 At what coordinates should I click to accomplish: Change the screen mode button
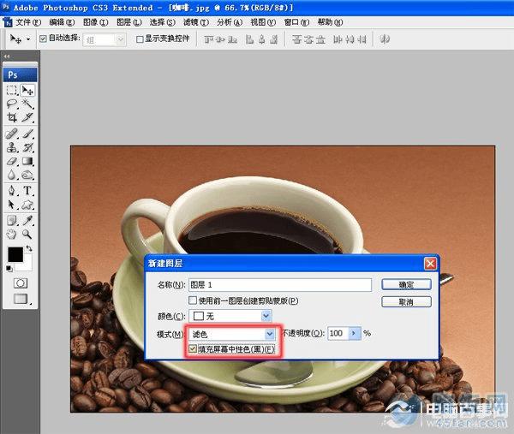(x=21, y=299)
